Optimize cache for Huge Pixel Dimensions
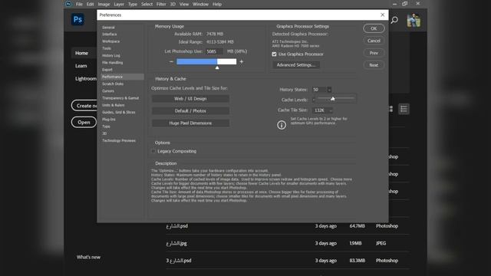This screenshot has width=491, height=276. (x=190, y=123)
